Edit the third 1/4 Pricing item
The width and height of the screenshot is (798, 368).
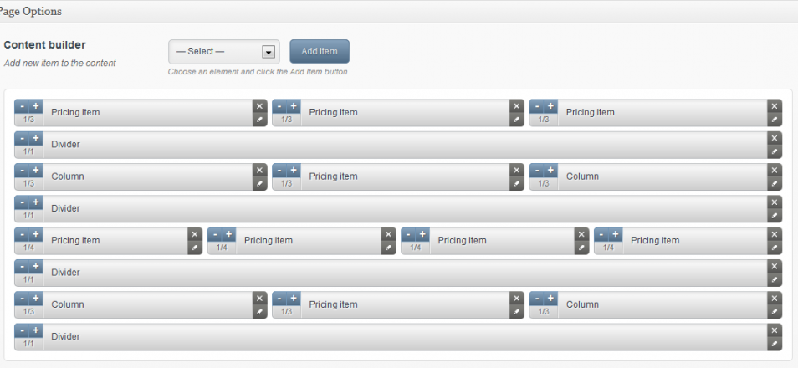pos(581,248)
